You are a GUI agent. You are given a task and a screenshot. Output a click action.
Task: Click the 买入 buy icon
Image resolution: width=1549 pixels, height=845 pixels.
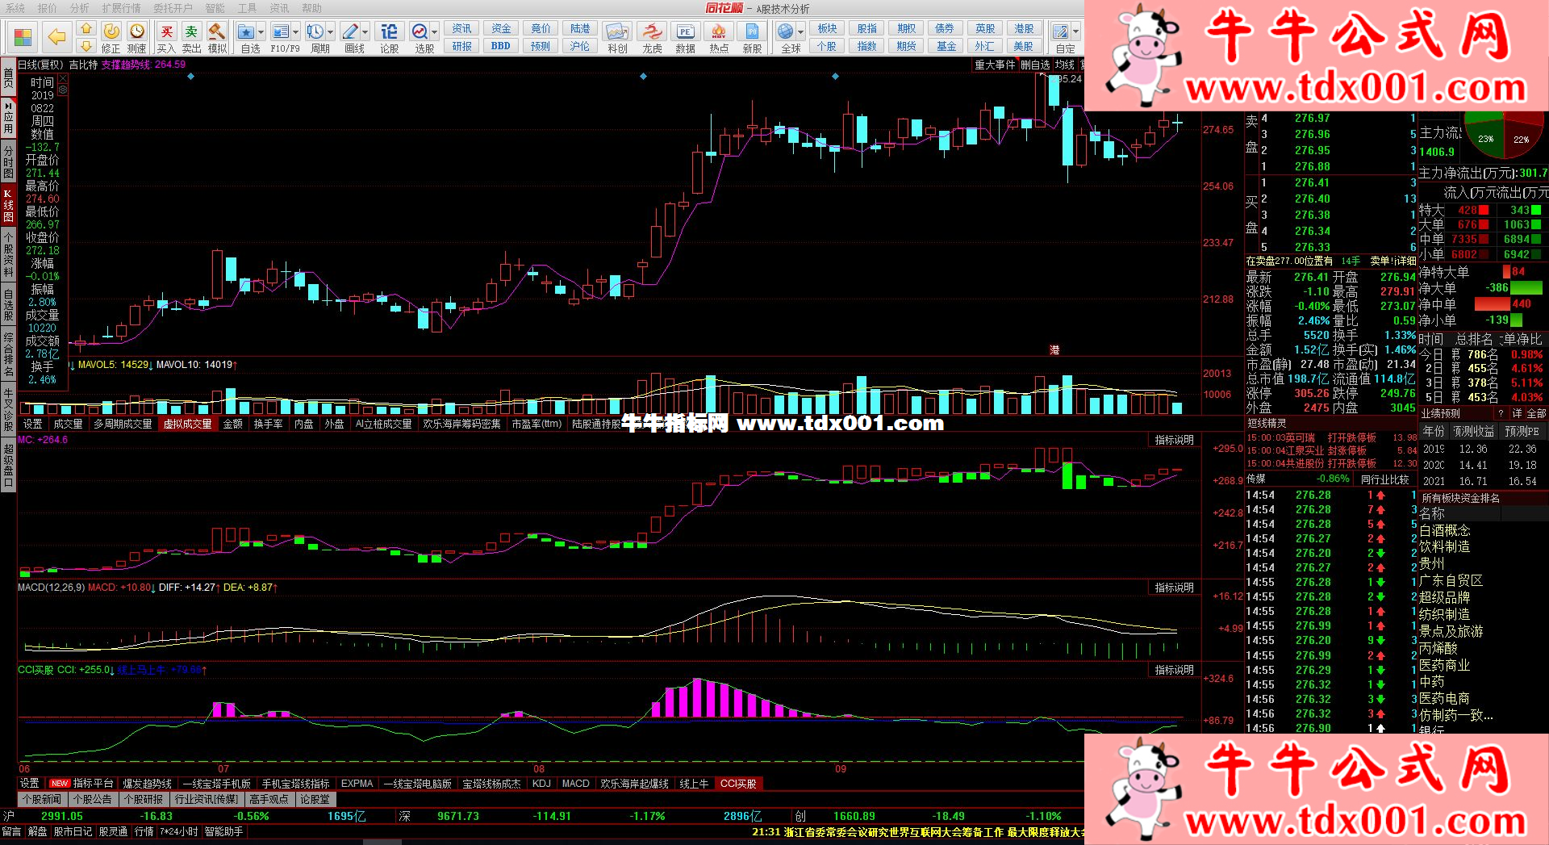point(166,38)
